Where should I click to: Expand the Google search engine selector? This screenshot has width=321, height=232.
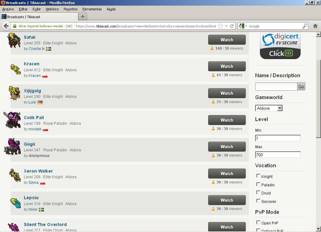pos(243,26)
